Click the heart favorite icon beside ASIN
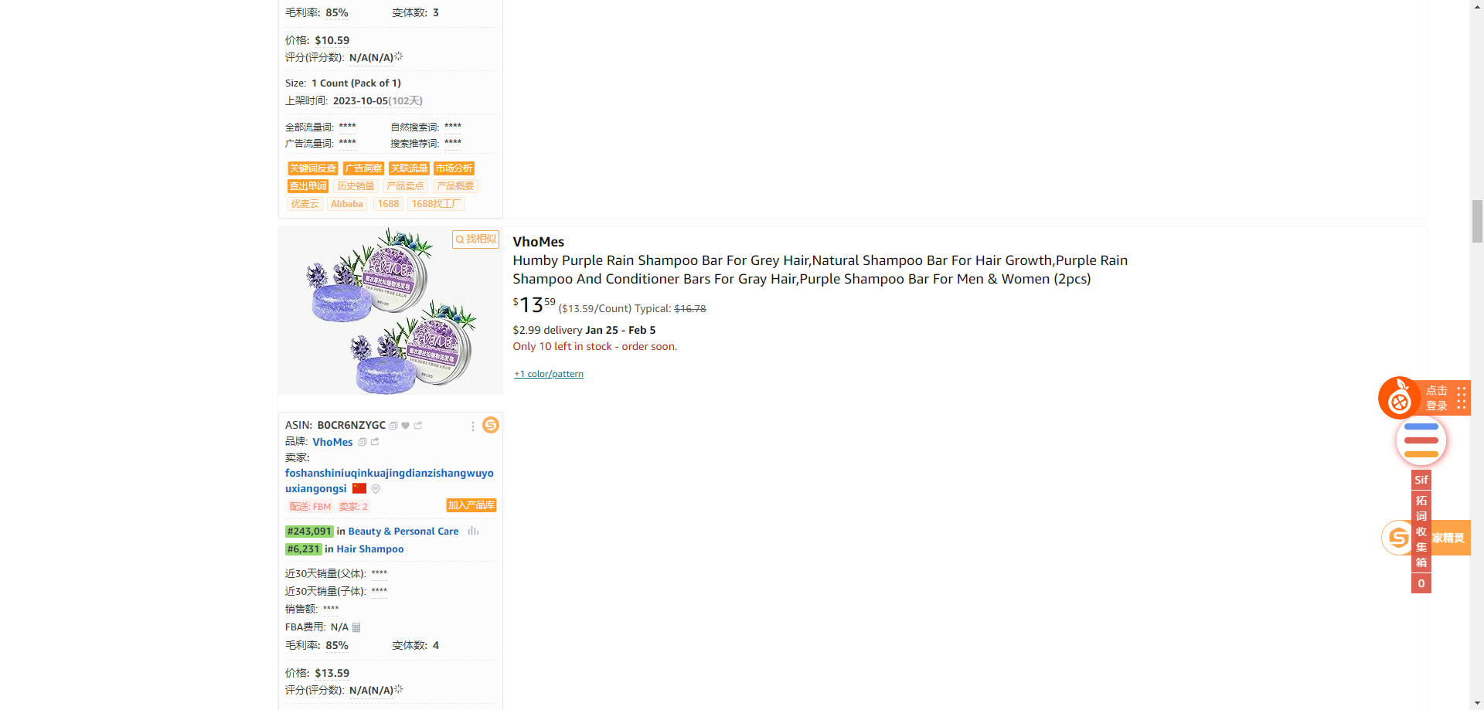 (x=406, y=426)
